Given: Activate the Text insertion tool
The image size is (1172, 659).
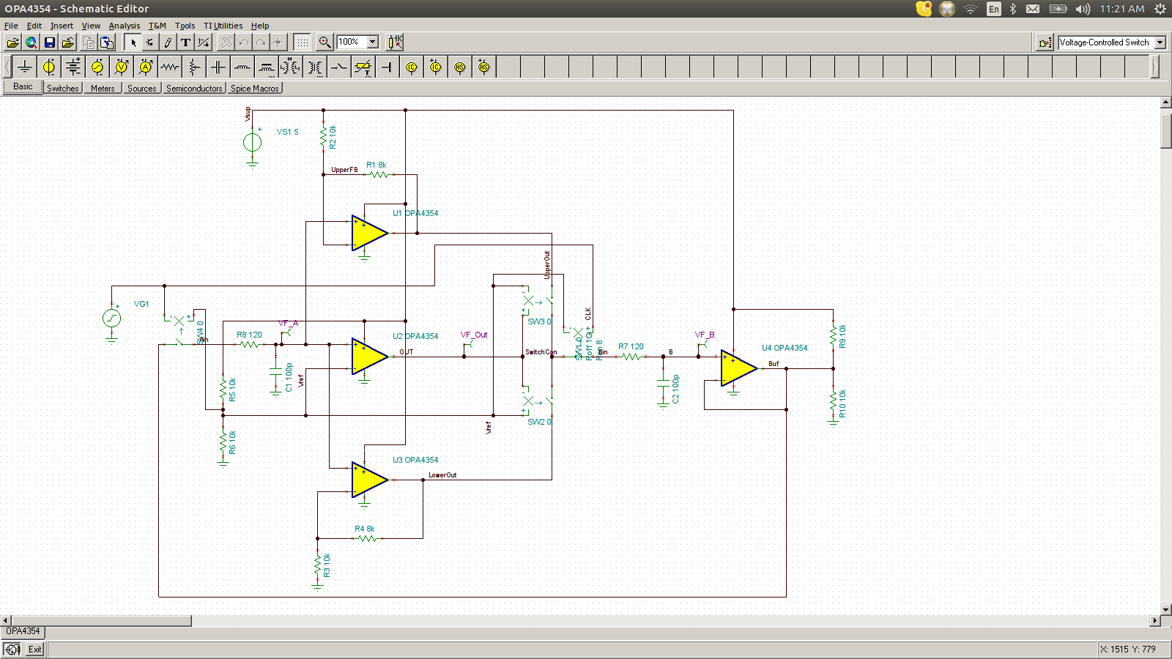Looking at the screenshot, I should 185,42.
